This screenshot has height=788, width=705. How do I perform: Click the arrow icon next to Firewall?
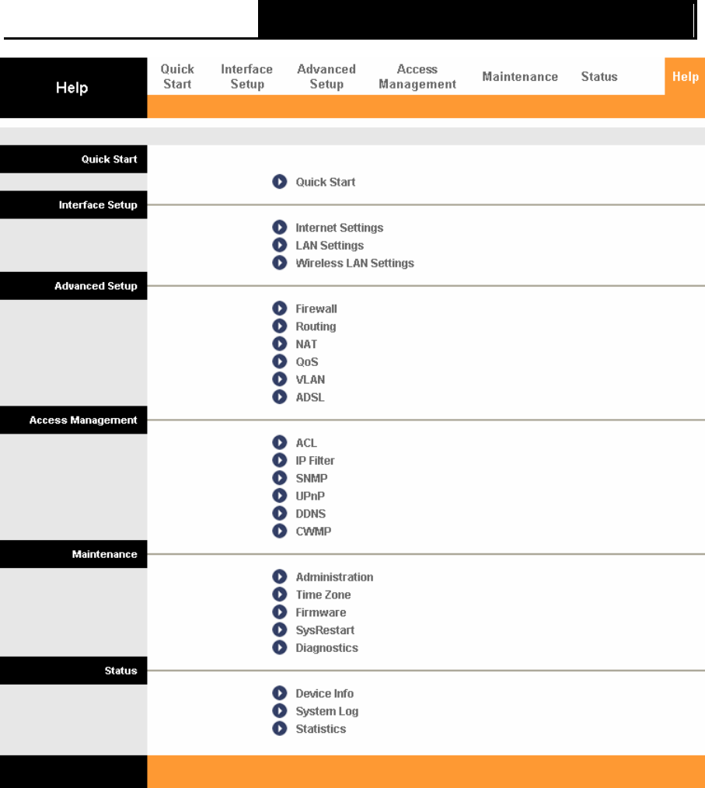click(280, 309)
